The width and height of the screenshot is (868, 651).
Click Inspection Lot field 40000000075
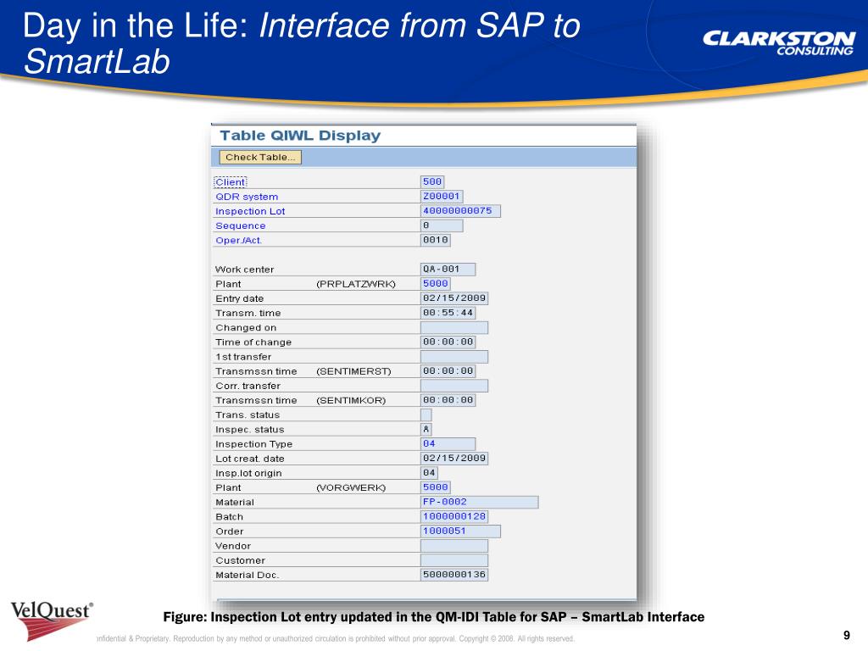460,211
